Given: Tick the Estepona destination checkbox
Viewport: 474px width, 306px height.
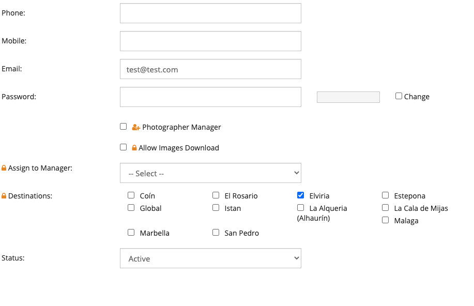Looking at the screenshot, I should (x=385, y=195).
